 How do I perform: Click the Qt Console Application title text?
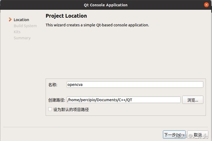[x=106, y=5]
